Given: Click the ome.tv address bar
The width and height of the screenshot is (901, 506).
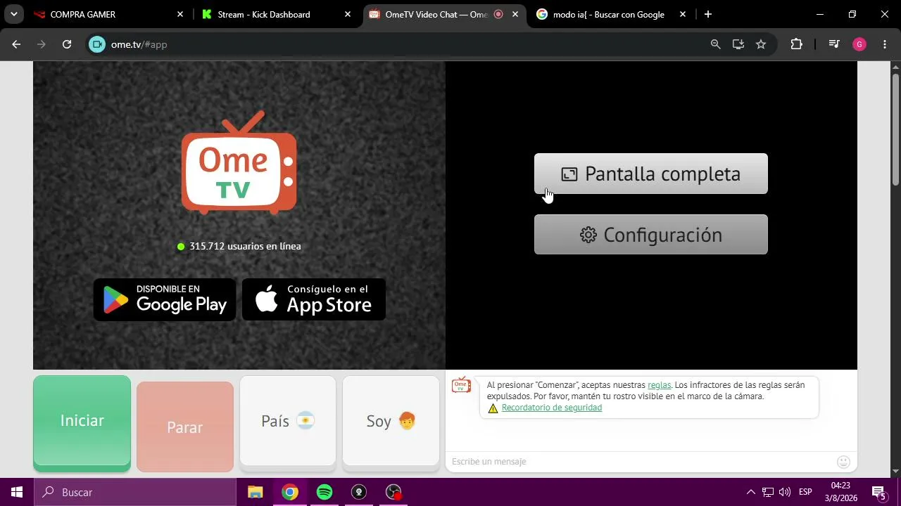Looking at the screenshot, I should point(405,44).
